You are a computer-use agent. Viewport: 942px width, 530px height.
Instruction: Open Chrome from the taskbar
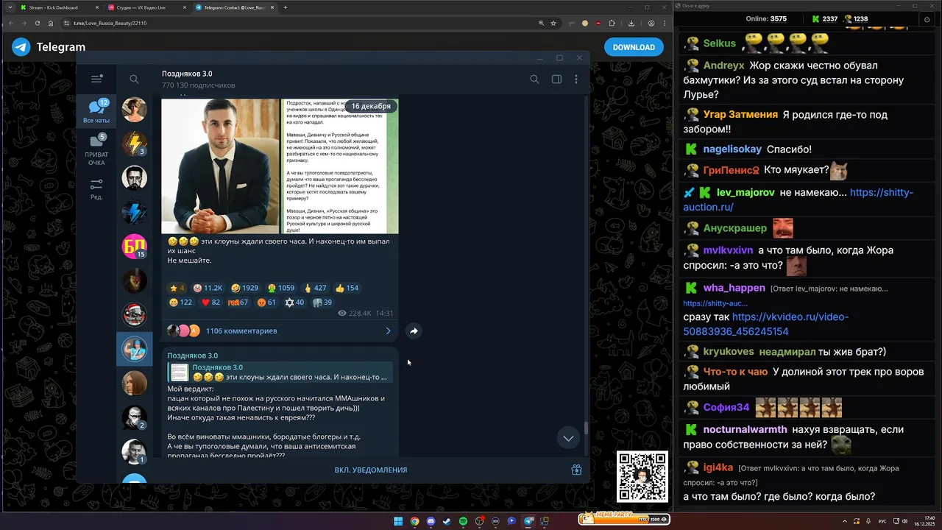[414, 521]
